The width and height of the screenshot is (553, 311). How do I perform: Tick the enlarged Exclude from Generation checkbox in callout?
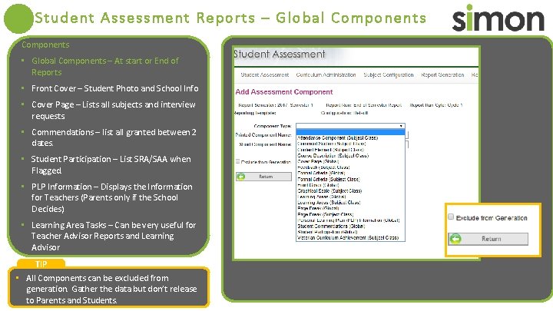[x=451, y=217]
